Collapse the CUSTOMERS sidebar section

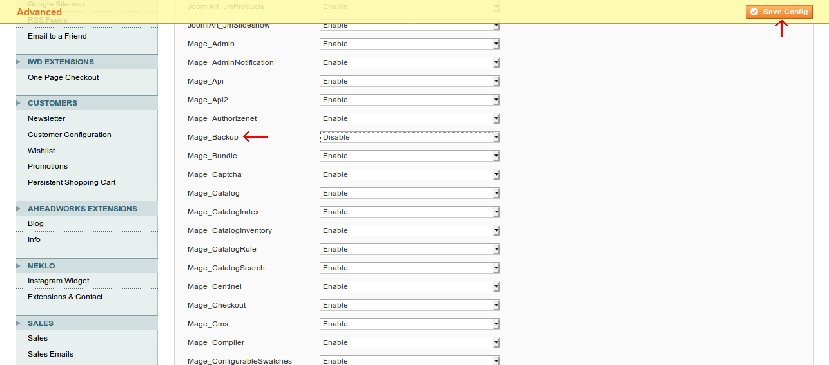click(86, 103)
